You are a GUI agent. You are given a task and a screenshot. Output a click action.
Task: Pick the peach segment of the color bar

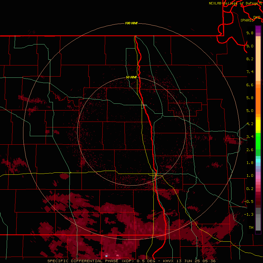click(258, 60)
